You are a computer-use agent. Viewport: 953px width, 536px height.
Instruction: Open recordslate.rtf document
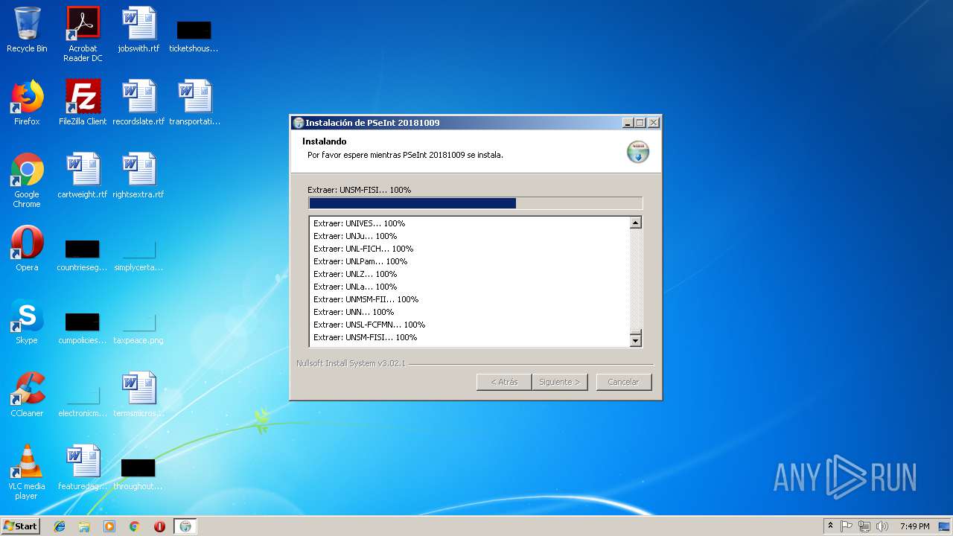[138, 103]
